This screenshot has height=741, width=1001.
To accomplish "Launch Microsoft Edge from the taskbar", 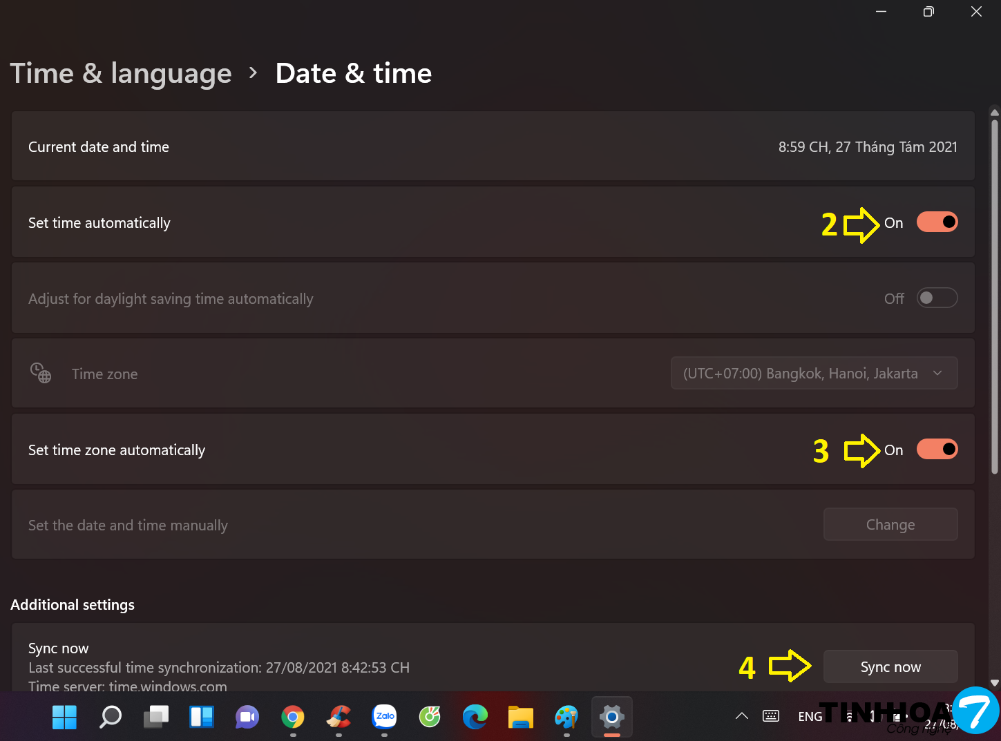I will point(475,717).
